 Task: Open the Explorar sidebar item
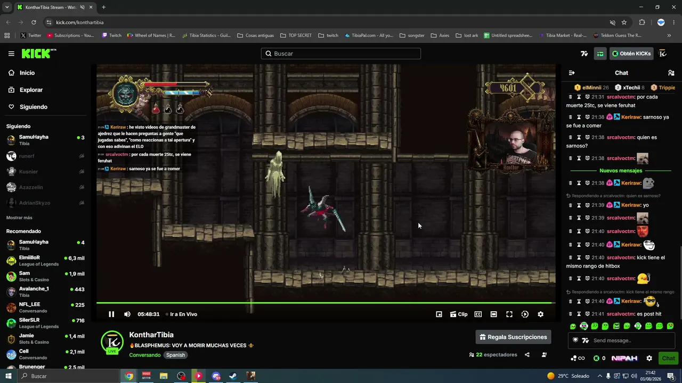point(31,90)
